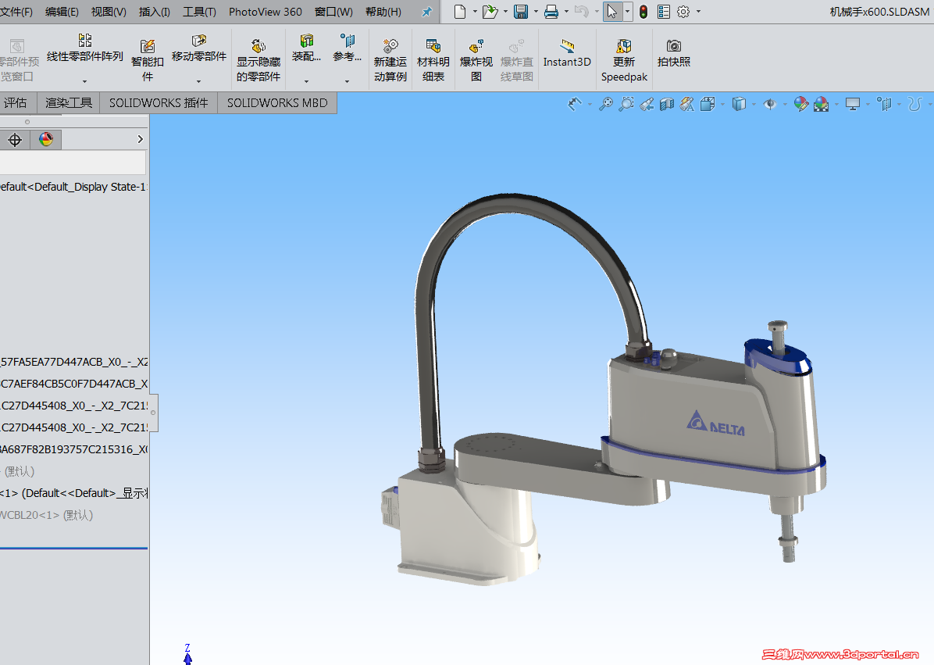Screen dimensions: 934x665
Task: Click 材料明细表 bill of materials tool
Action: (x=433, y=60)
